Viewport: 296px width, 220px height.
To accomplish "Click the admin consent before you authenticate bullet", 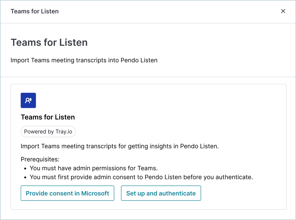I will (x=141, y=177).
